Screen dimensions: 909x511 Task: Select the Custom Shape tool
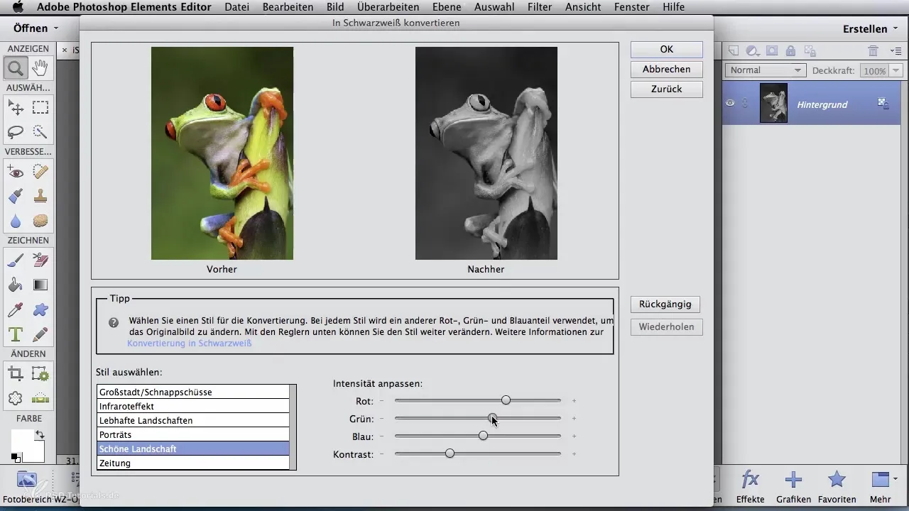[40, 309]
